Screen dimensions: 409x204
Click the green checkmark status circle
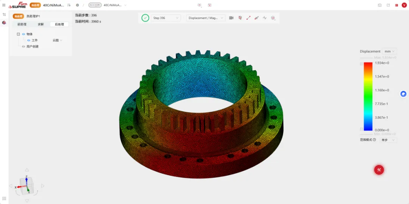[145, 18]
